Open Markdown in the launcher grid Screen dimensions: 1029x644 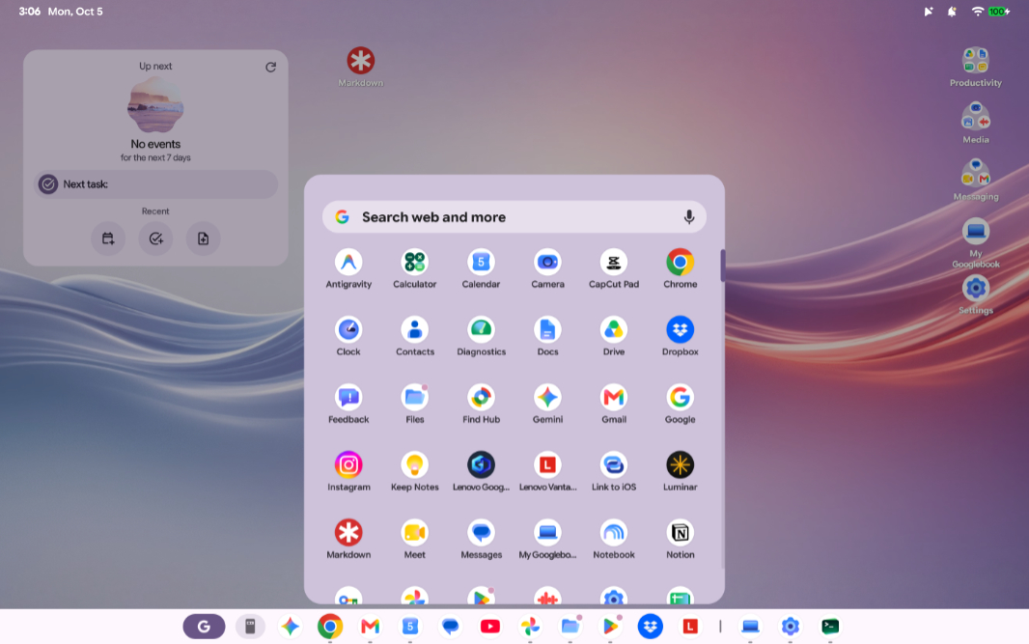348,532
